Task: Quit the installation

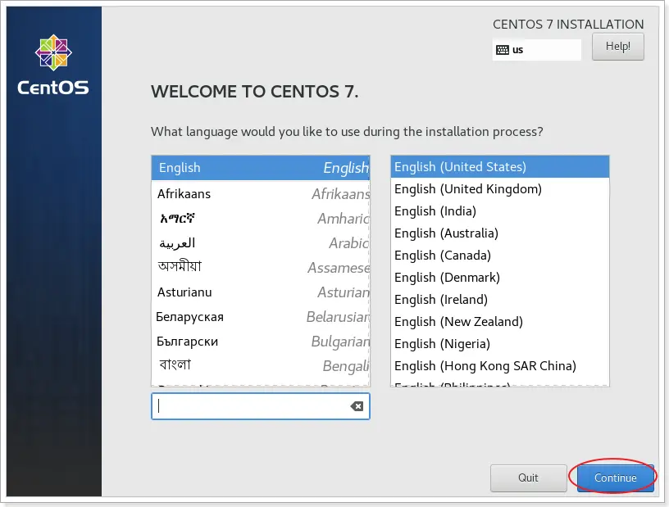Action: pyautogui.click(x=528, y=478)
